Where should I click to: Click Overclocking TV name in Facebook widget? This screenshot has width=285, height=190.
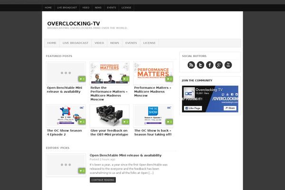(209, 90)
